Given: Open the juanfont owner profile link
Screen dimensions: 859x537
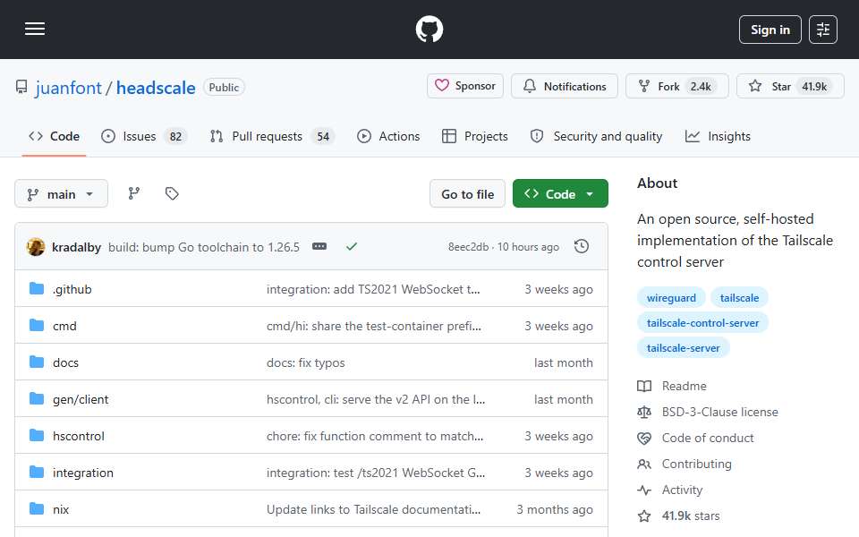Looking at the screenshot, I should click(x=69, y=88).
